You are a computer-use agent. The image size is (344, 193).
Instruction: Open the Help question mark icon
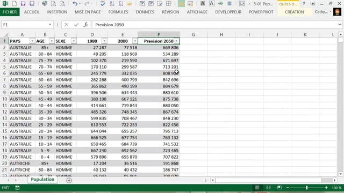(x=304, y=4)
